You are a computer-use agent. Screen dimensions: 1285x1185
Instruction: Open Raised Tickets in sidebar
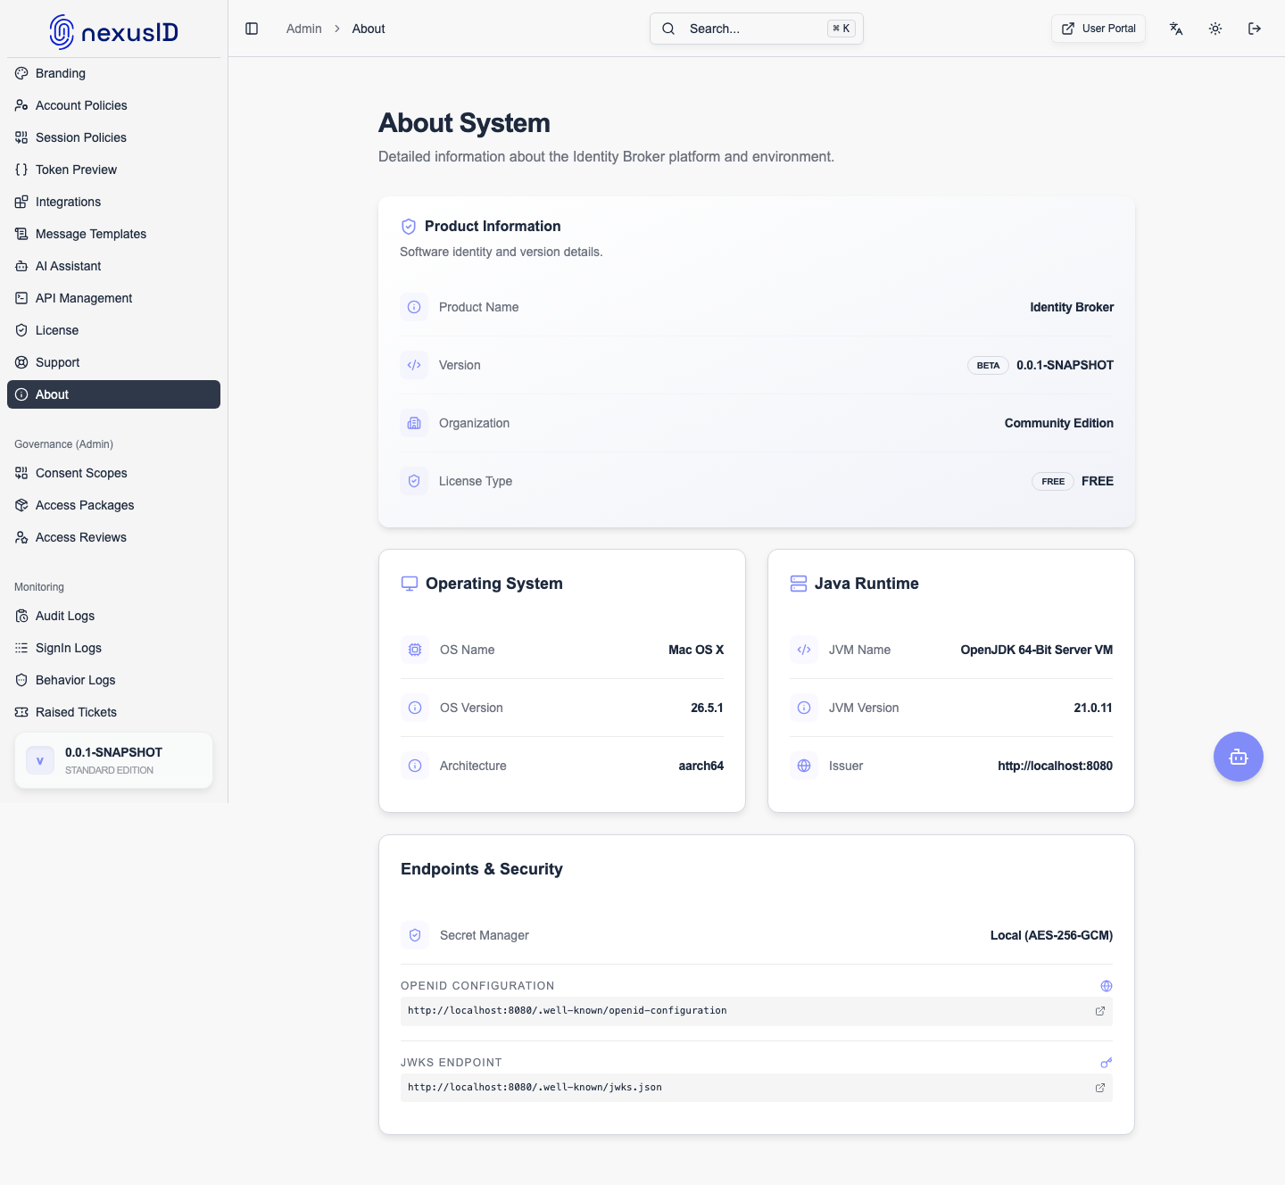click(x=113, y=712)
